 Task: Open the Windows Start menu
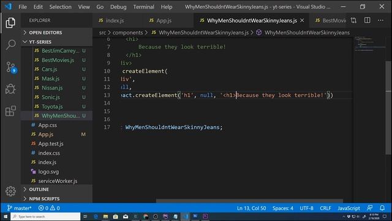[x=6, y=217]
